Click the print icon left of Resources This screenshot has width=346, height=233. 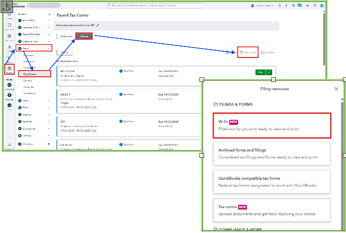227,52
